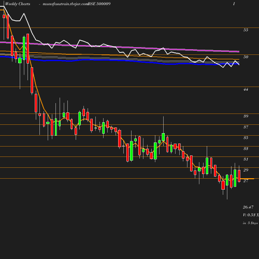259x259 pixels.
Task: Click the price axis label 39
Action: 246,116
